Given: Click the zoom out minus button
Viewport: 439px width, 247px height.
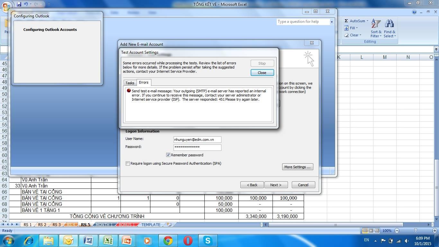Looking at the screenshot, I should pos(397,231).
